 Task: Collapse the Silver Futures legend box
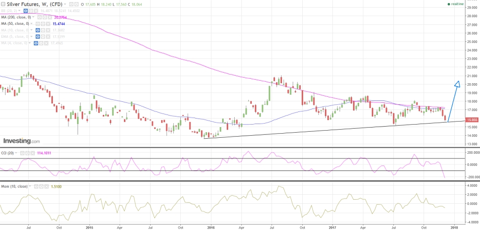pos(2,5)
